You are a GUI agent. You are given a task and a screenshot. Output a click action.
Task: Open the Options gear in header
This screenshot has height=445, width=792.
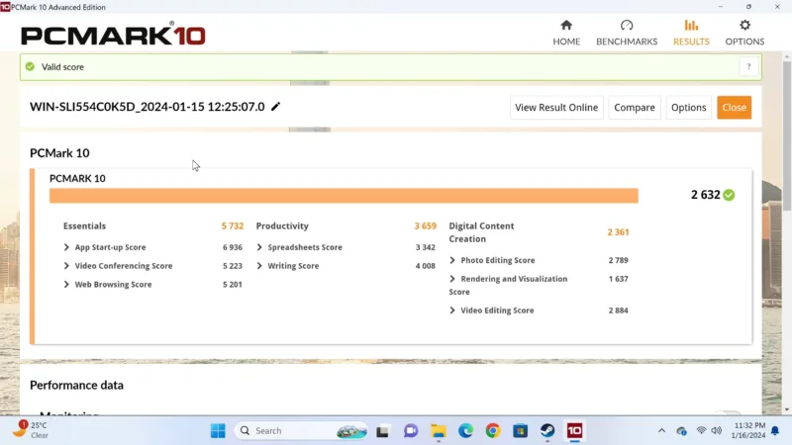[x=744, y=26]
